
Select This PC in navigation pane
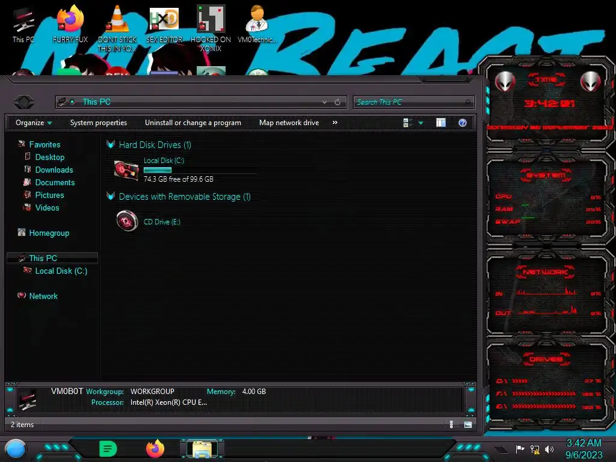click(43, 258)
